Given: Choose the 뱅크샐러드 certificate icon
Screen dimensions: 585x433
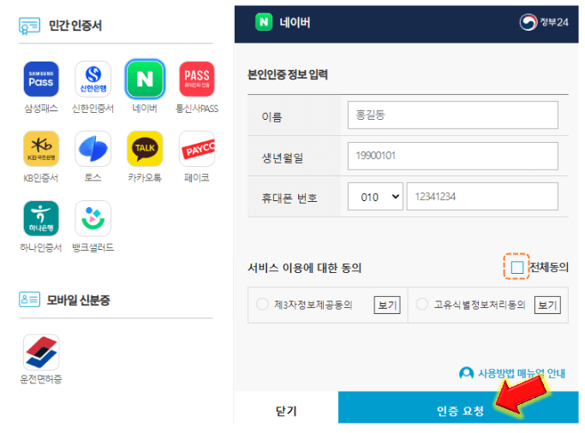Looking at the screenshot, I should coord(93,218).
